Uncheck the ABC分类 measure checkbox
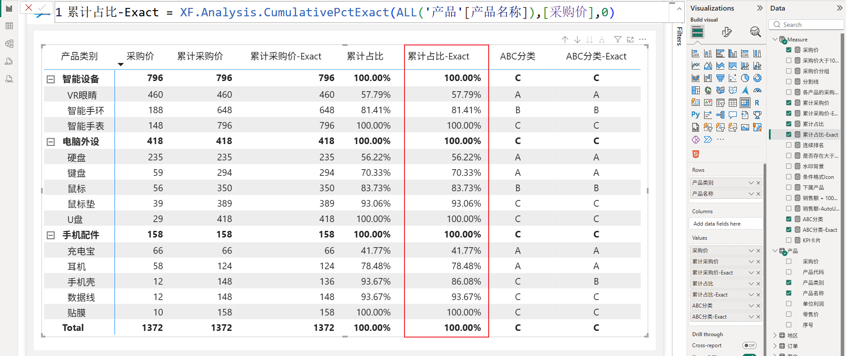This screenshot has height=356, width=846. coord(789,219)
